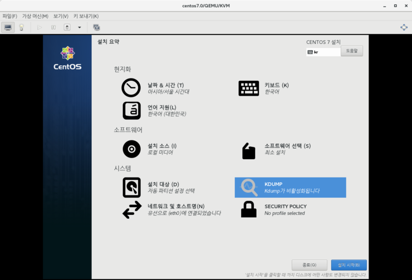The width and height of the screenshot is (412, 280).
Task: Select the 날짜 & 시간 (T) label
Action: point(165,85)
